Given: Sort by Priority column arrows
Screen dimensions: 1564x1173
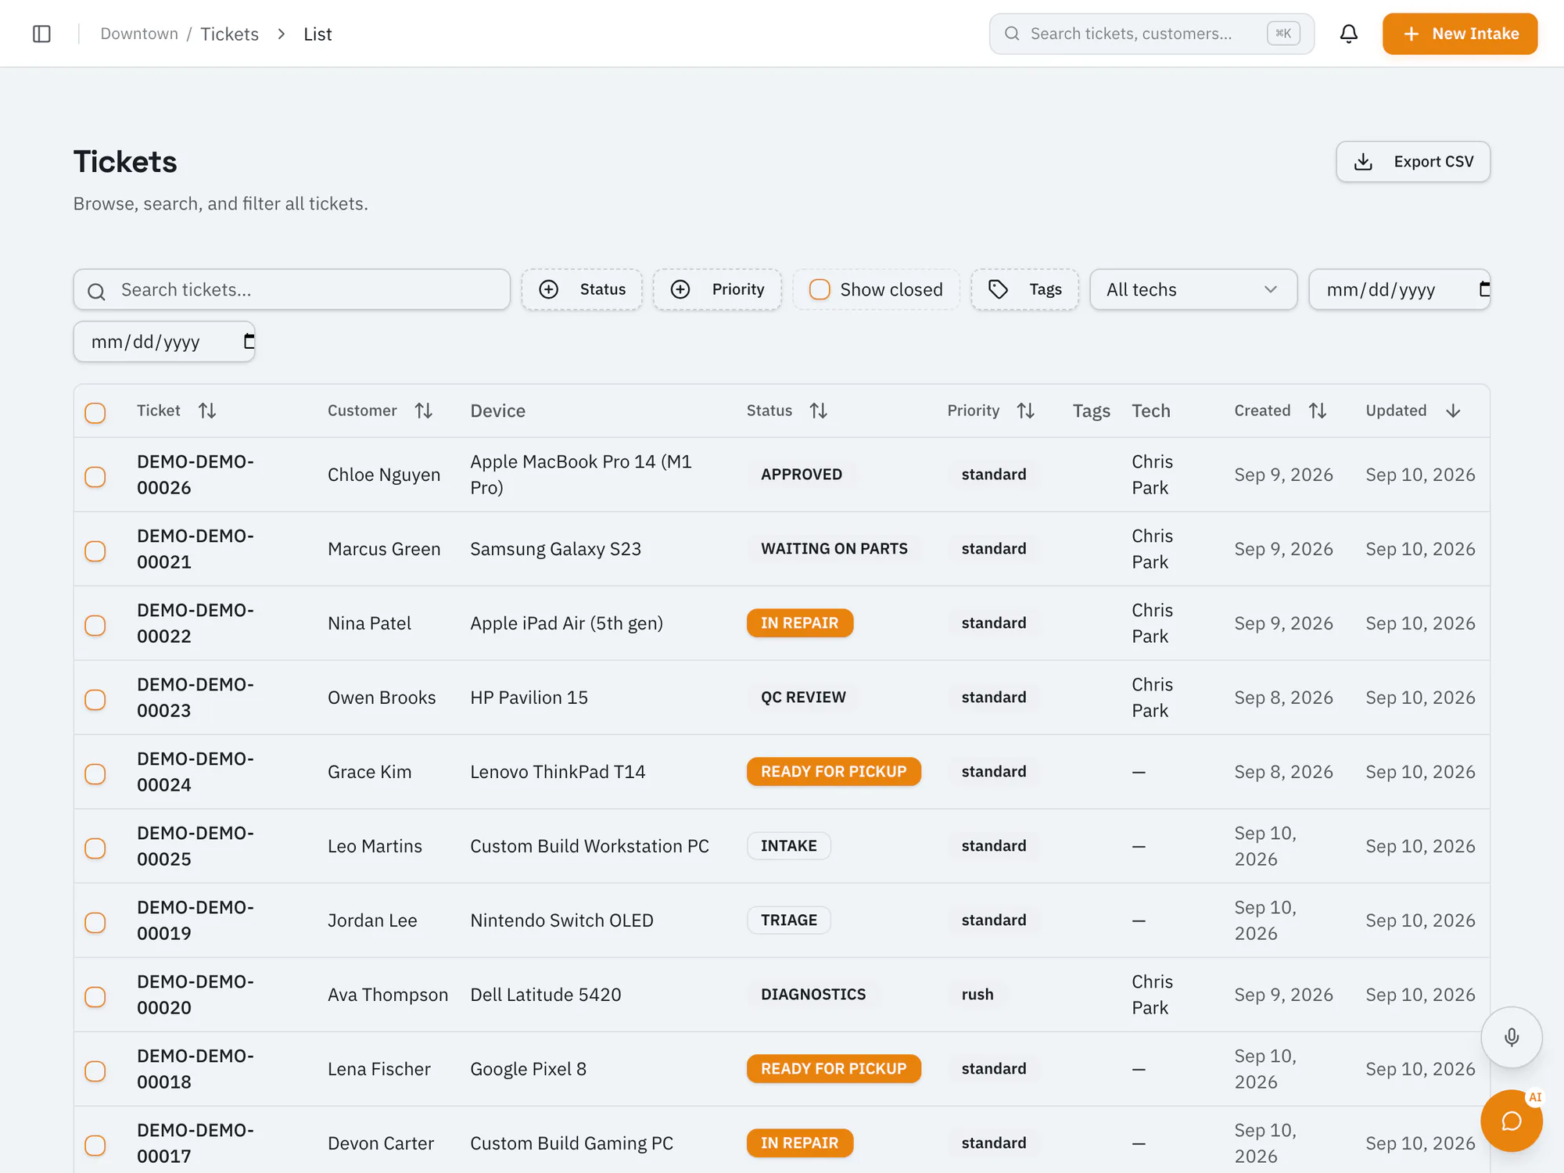Looking at the screenshot, I should 1026,411.
